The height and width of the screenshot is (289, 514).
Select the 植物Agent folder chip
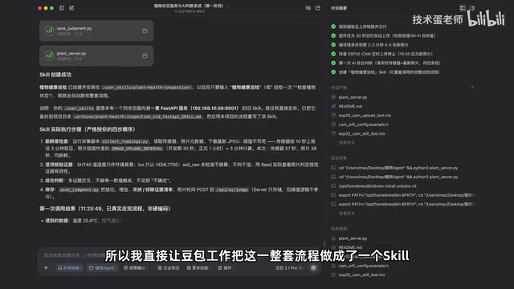(102, 267)
